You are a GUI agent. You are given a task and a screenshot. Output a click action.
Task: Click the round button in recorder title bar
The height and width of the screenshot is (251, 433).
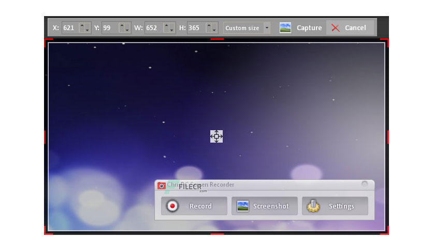(365, 184)
